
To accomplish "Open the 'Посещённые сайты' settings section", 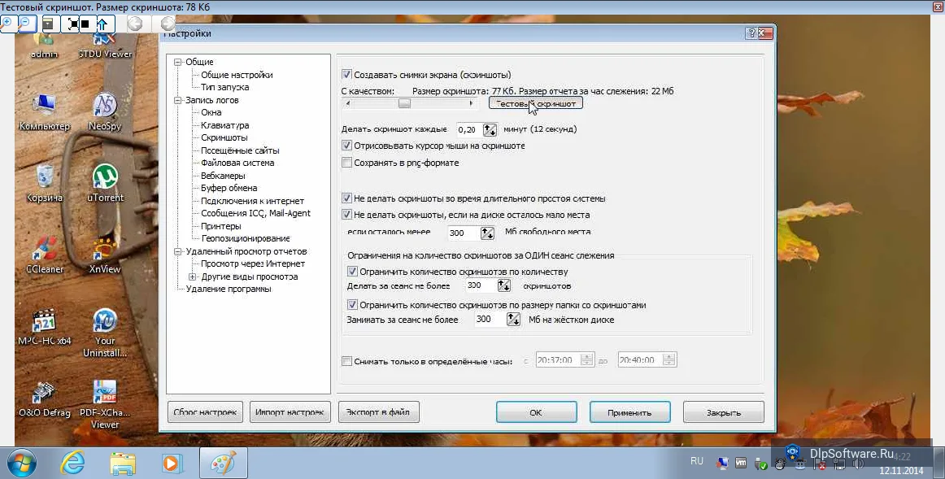I will click(x=240, y=150).
